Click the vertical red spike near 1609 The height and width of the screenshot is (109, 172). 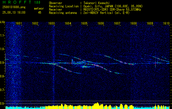[155, 64]
